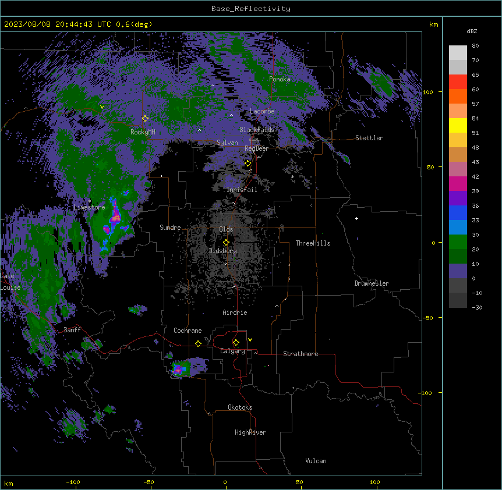Select the yellow diamond marker below Cochrane
This screenshot has width=502, height=490.
tap(198, 343)
